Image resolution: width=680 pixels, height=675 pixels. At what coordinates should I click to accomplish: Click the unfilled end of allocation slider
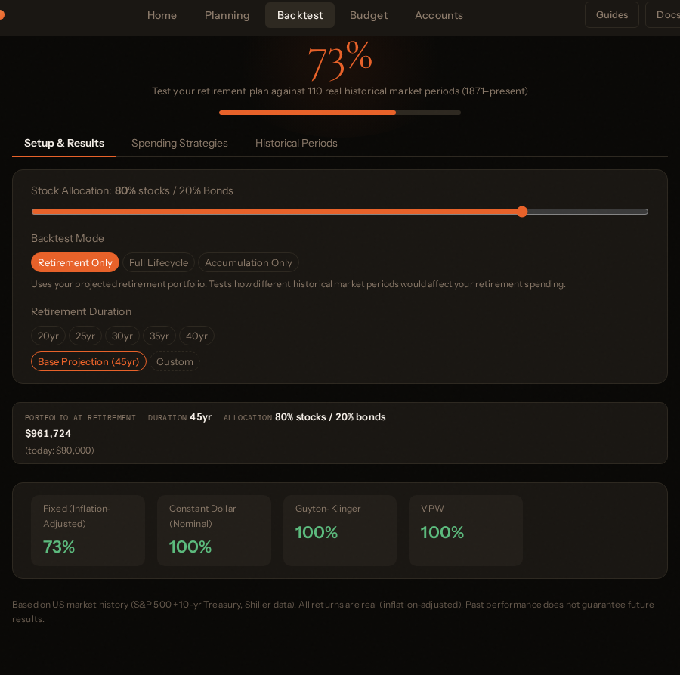tap(588, 212)
